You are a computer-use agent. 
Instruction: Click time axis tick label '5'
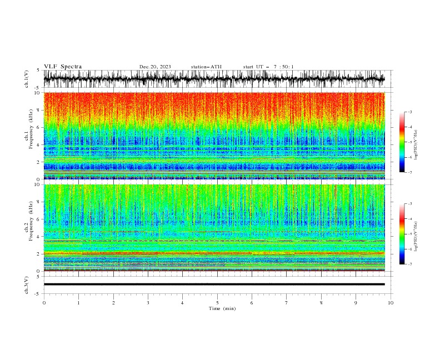[x=217, y=303]
